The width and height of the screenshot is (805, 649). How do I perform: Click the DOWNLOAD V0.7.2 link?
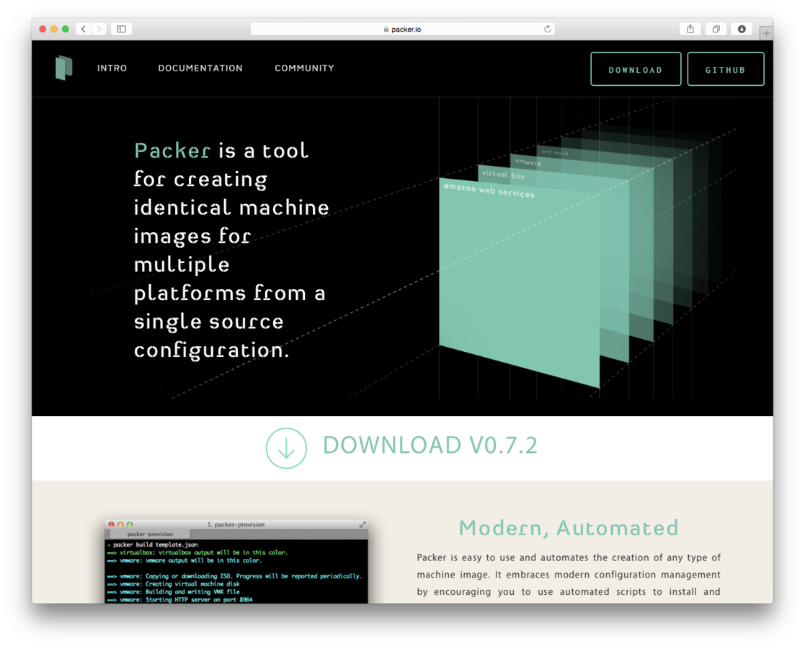point(430,446)
